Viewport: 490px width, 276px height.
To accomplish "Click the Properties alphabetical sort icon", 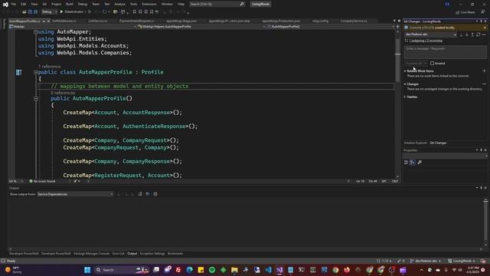I will pyautogui.click(x=413, y=162).
